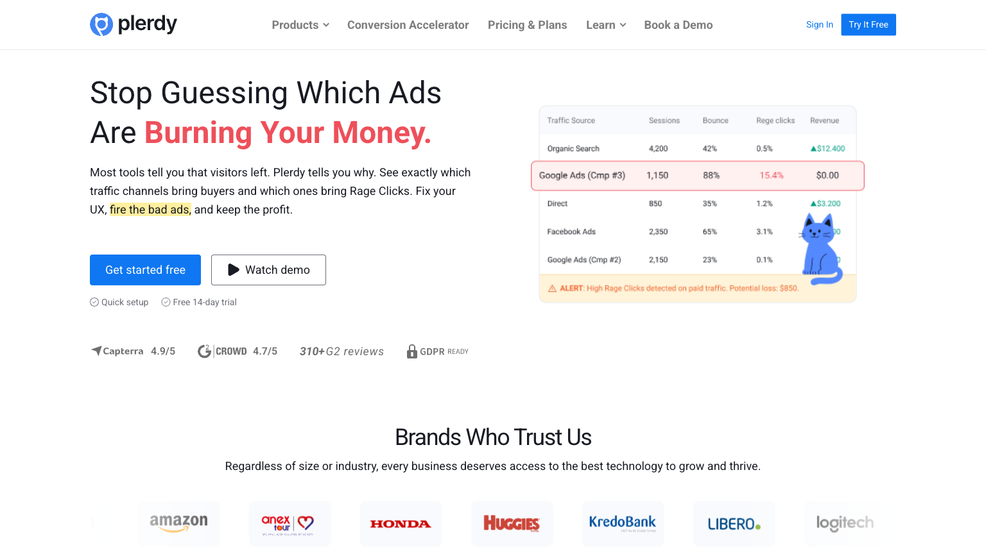Screen dimensions: 986x554
Task: Click the Get started free button
Action: pyautogui.click(x=145, y=270)
